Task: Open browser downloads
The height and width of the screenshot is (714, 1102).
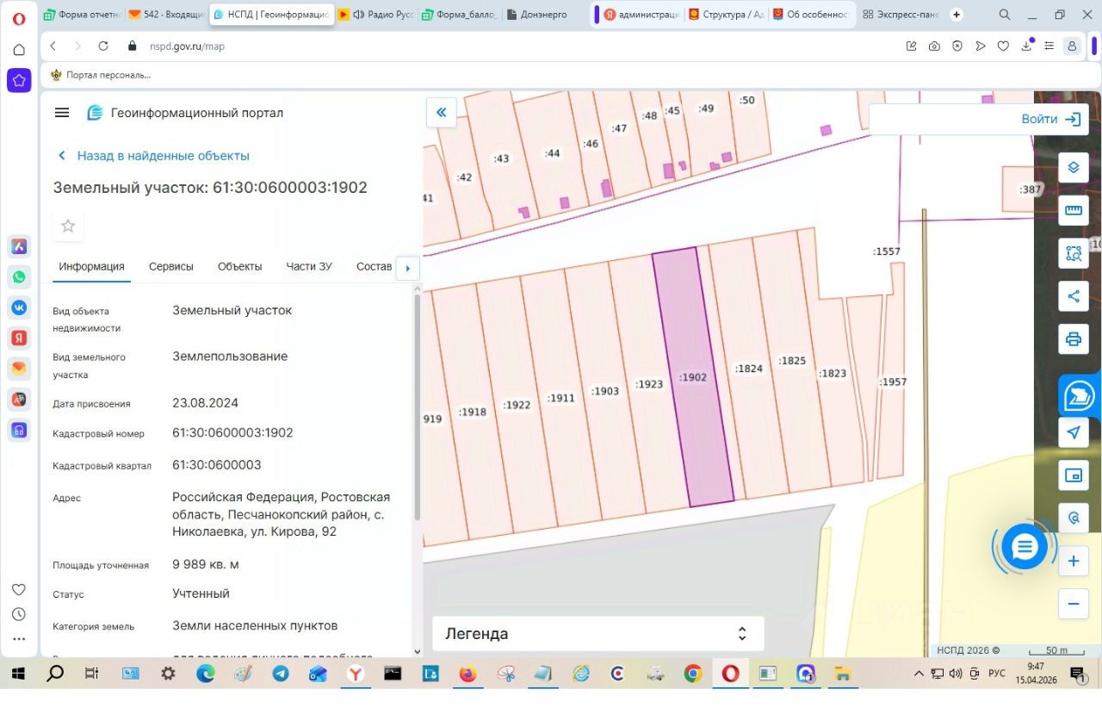Action: 1026,46
